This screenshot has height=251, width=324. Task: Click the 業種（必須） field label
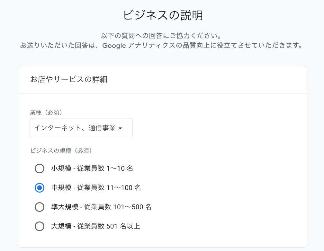pyautogui.click(x=46, y=112)
